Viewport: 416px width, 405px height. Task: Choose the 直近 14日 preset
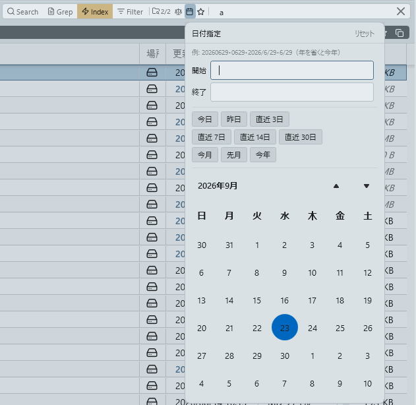(x=255, y=137)
